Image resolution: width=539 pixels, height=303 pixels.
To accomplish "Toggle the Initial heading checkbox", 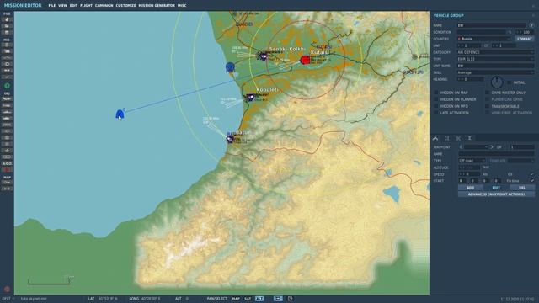I will [509, 82].
